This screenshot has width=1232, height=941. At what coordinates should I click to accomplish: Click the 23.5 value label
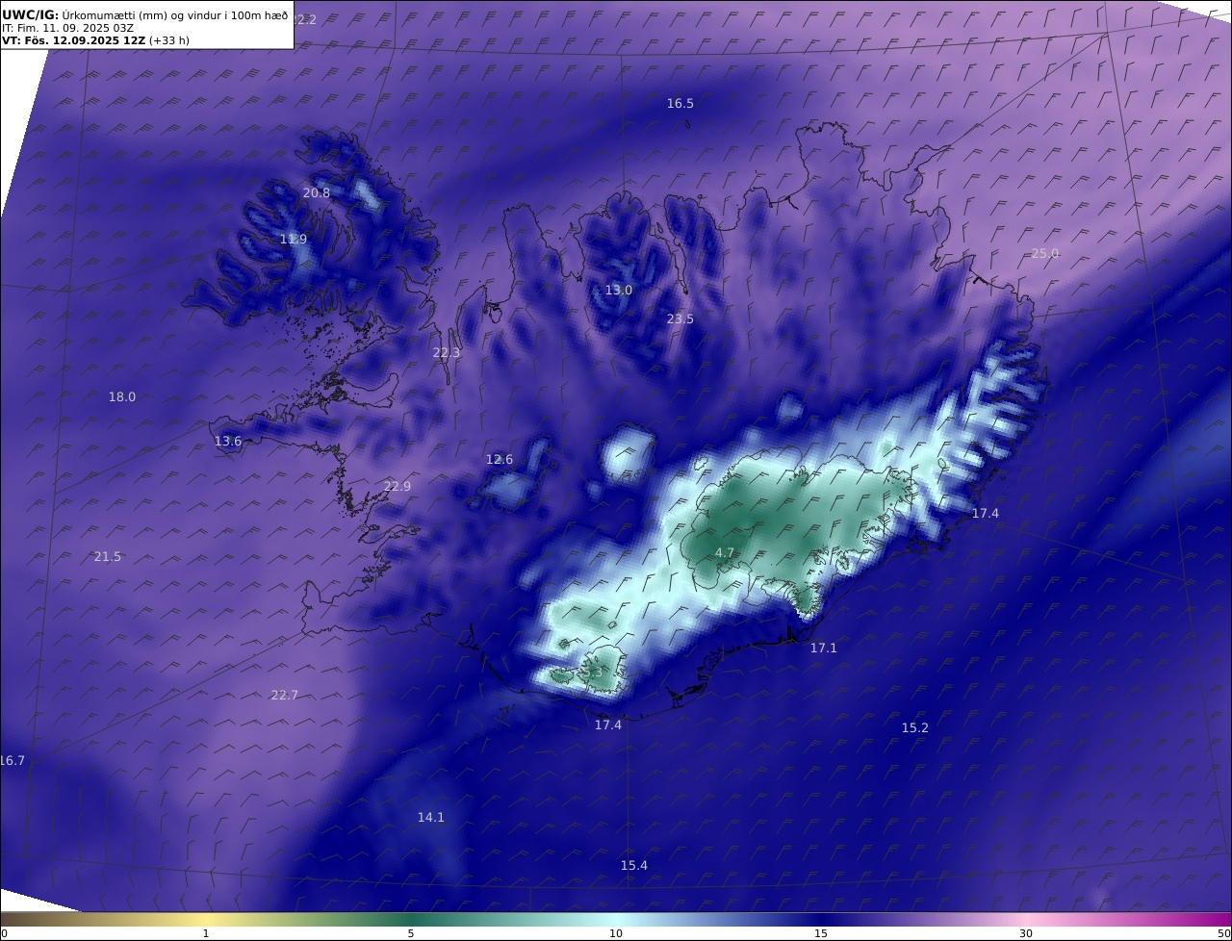click(680, 318)
